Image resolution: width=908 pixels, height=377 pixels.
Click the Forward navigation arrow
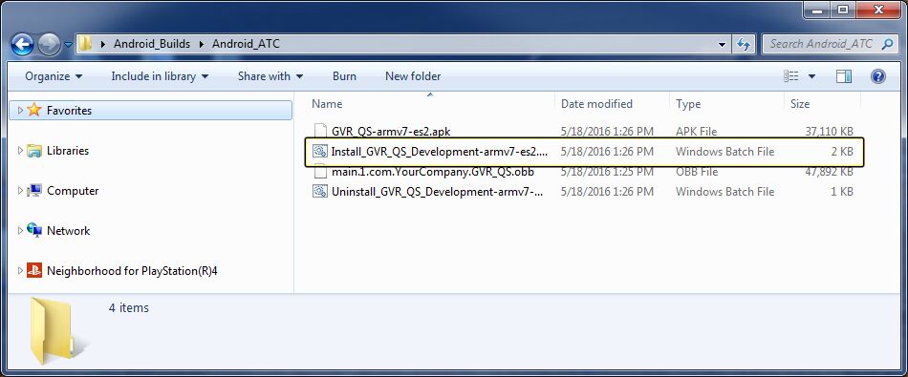[x=49, y=44]
